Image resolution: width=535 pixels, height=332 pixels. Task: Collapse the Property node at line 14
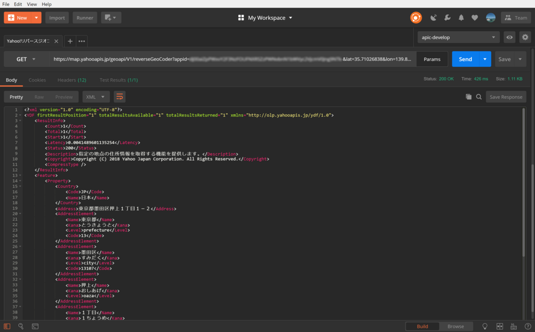click(x=20, y=181)
